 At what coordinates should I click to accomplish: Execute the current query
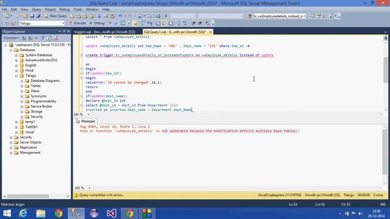77,23
